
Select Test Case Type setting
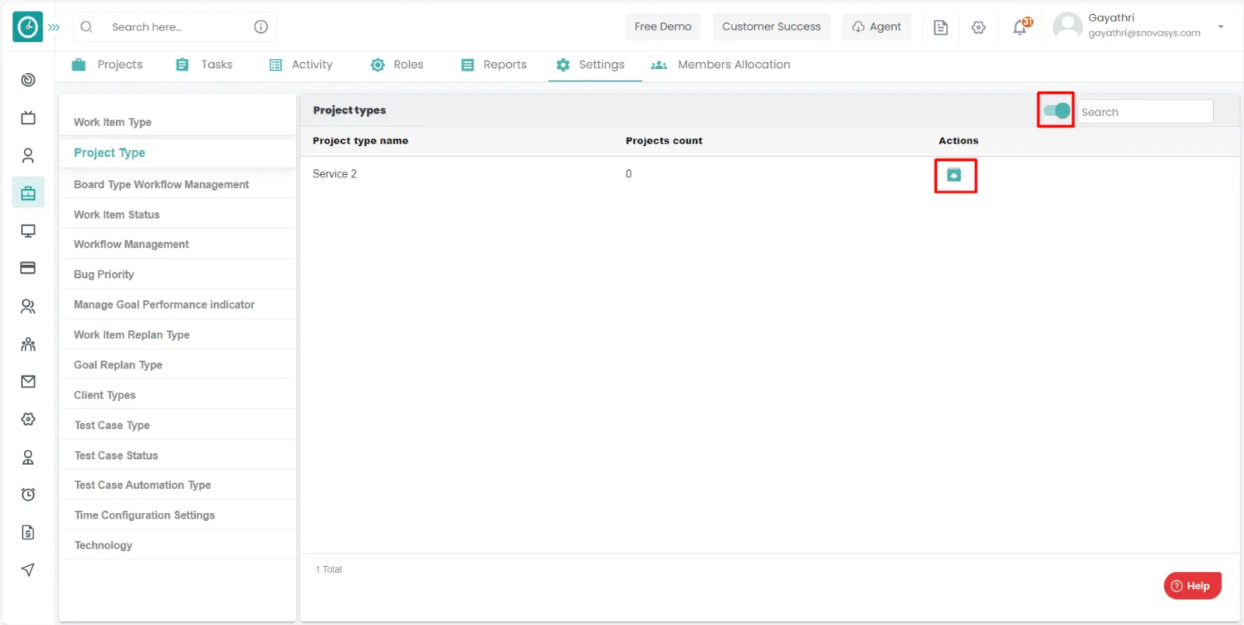[177, 425]
